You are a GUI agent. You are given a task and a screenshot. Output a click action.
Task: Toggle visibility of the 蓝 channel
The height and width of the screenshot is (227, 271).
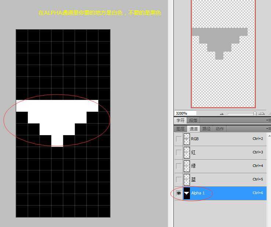(x=179, y=179)
